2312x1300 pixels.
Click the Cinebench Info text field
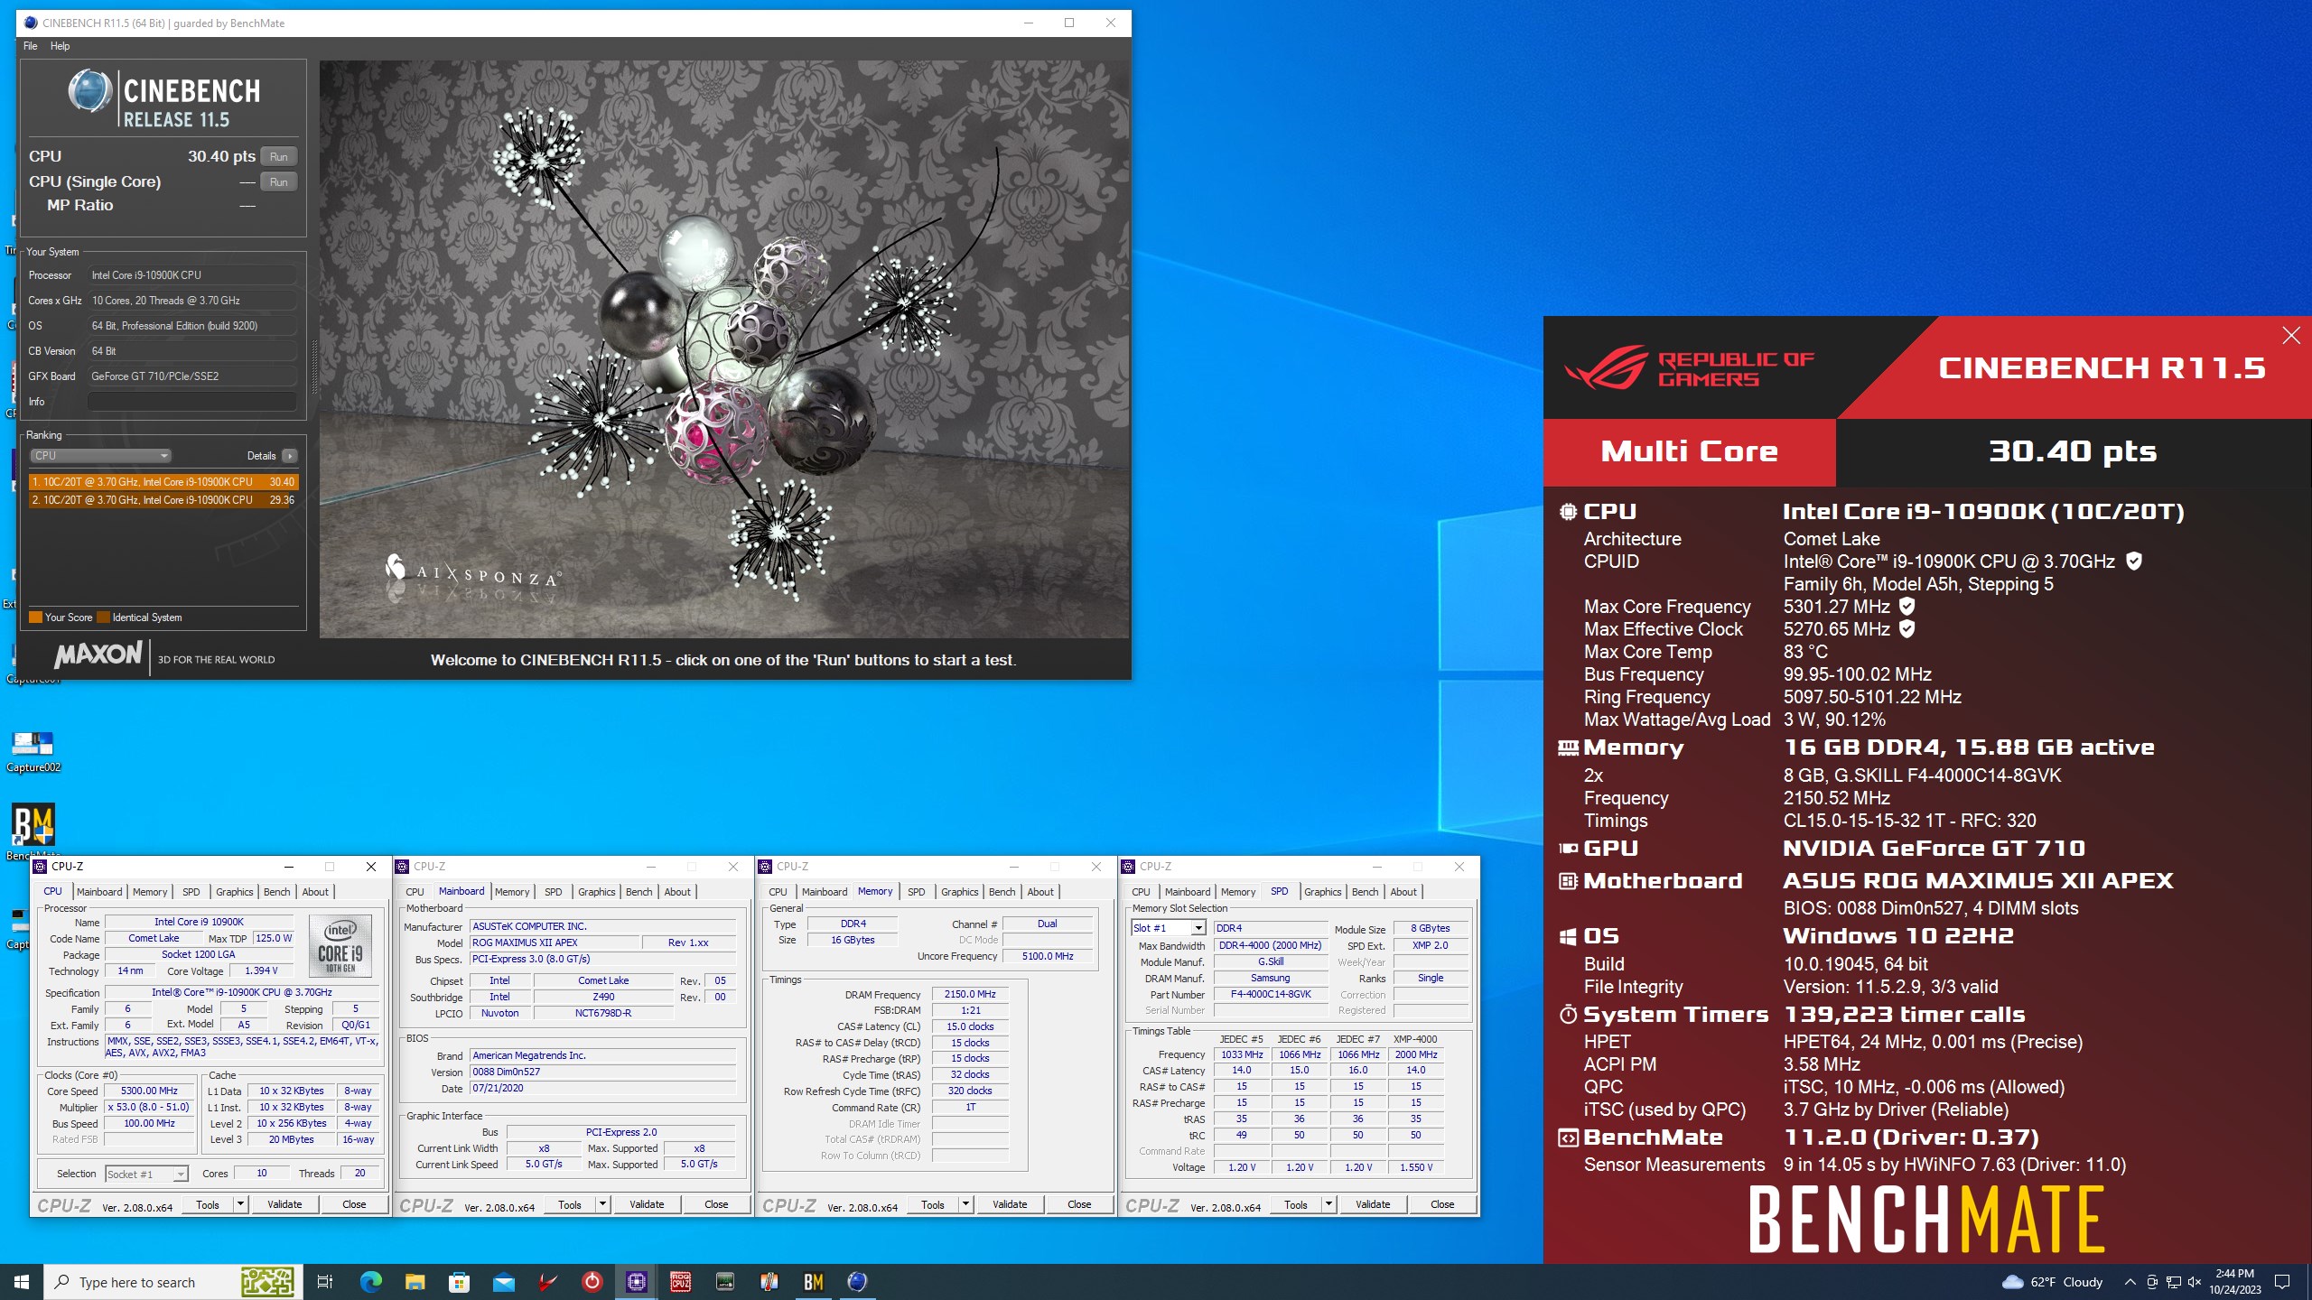[x=192, y=402]
